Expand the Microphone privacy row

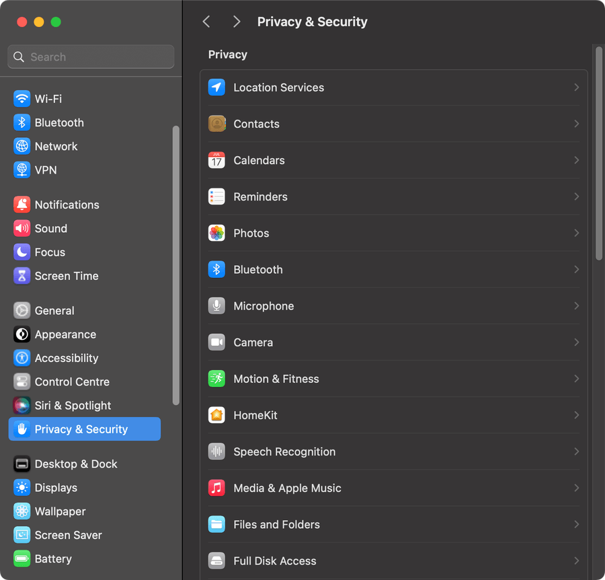click(393, 306)
